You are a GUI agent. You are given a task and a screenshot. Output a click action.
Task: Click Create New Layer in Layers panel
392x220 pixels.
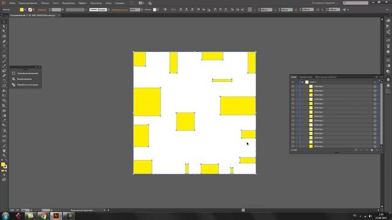pos(372,150)
